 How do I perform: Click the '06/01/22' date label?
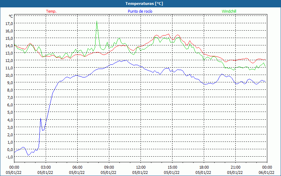click(267, 172)
